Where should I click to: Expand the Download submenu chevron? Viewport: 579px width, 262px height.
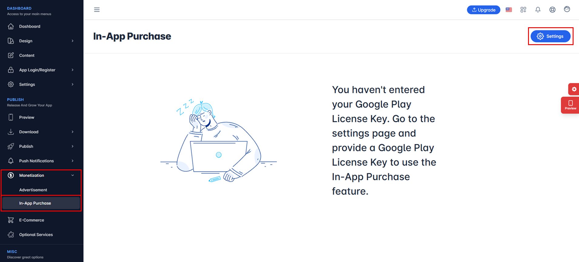pos(72,132)
